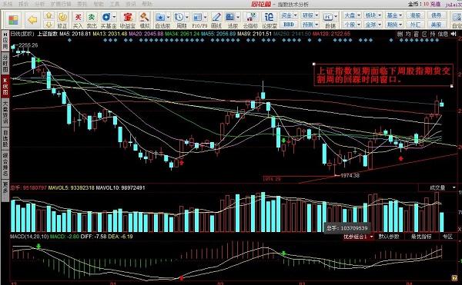Screen dimensions: 462x285
Task: Click the 美股 US stocks button
Action: pyautogui.click(x=437, y=24)
